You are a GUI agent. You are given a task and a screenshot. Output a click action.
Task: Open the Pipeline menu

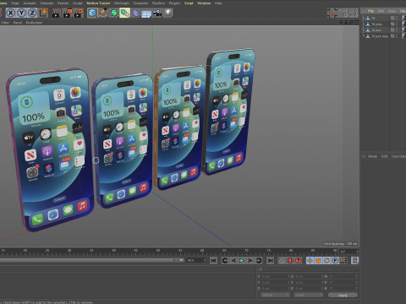(x=158, y=3)
